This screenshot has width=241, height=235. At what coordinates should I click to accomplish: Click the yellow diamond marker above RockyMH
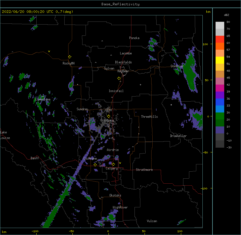pyautogui.click(x=70, y=57)
